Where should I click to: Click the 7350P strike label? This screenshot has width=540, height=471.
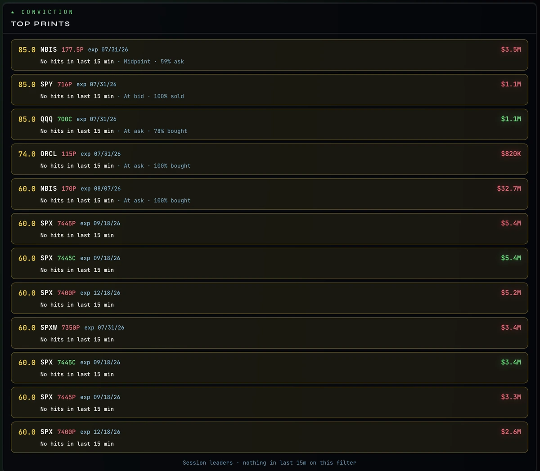pos(71,327)
